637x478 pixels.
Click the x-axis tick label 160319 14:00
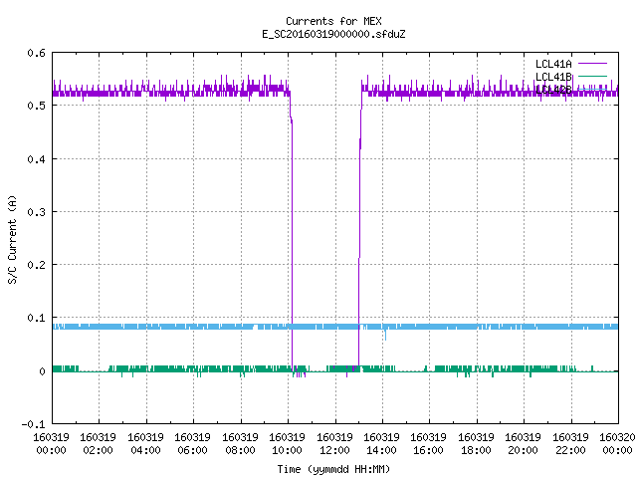pyautogui.click(x=381, y=444)
